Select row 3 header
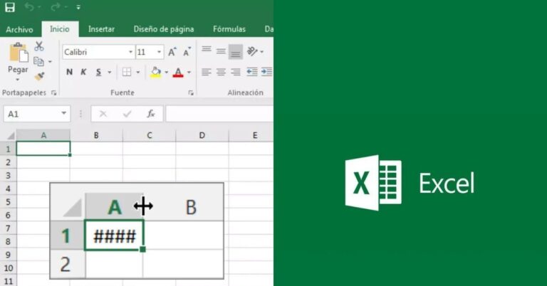The width and height of the screenshot is (547, 286). coord(8,176)
